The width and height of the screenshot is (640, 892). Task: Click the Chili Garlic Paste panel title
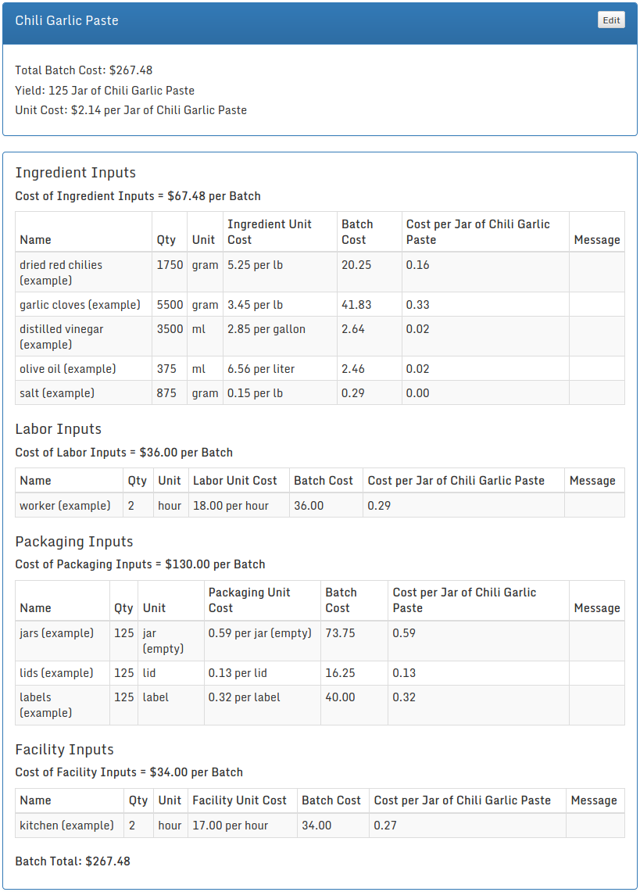click(x=67, y=20)
